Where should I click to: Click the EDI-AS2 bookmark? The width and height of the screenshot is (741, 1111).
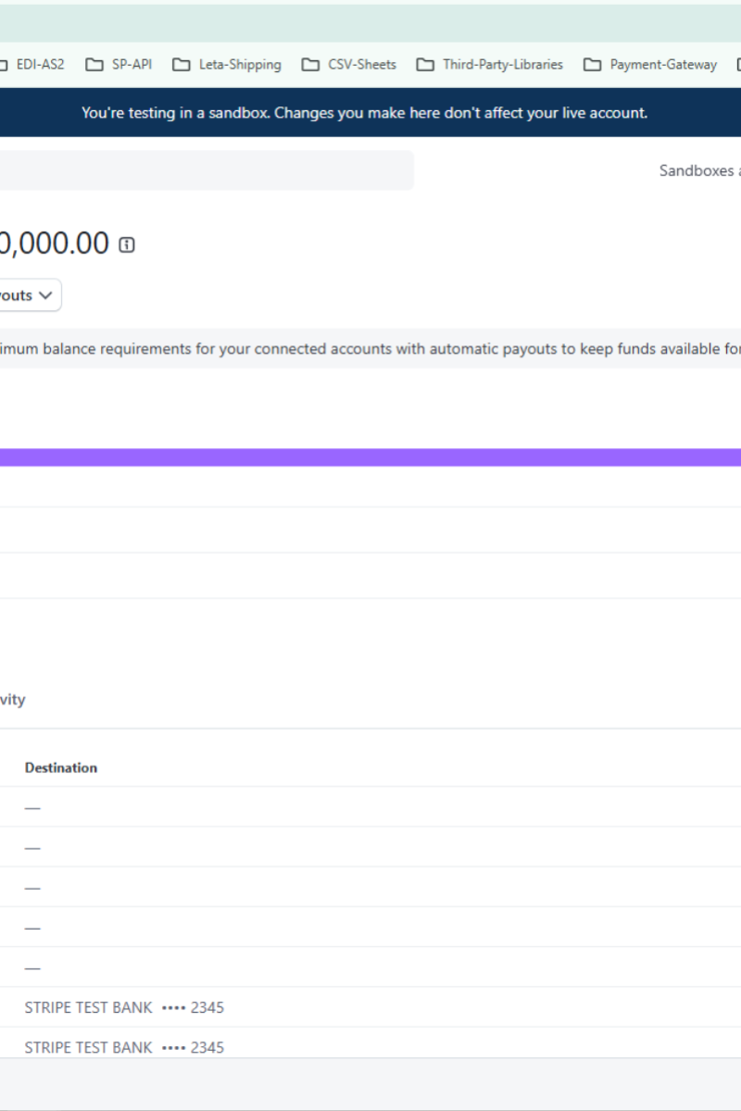click(37, 65)
